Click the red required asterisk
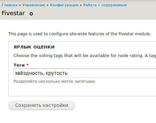Screen dimensions: 156x123 coord(27,65)
